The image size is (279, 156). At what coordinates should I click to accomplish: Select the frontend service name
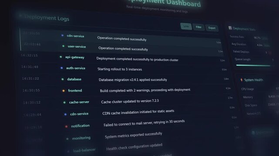point(75,91)
